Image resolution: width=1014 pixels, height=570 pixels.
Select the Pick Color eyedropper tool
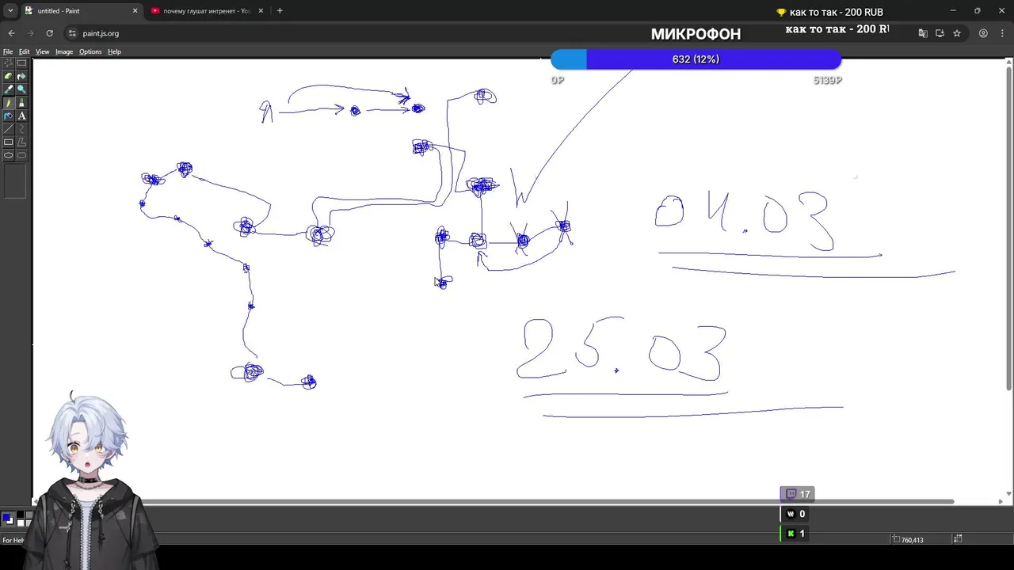point(9,89)
